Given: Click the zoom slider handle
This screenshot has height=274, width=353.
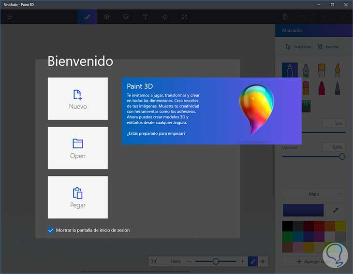Looking at the screenshot, I should [x=216, y=261].
